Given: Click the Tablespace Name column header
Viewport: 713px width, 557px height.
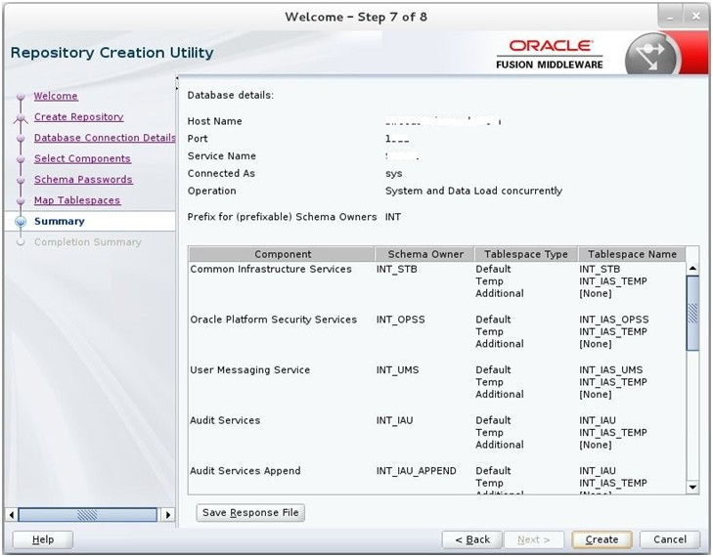Looking at the screenshot, I should point(632,254).
